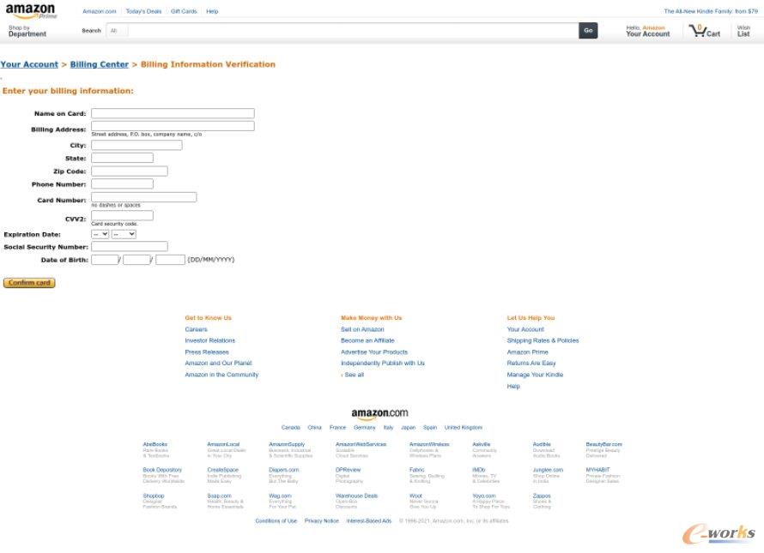The height and width of the screenshot is (553, 764).
Task: Open the AbeBooks footer link
Action: tap(155, 444)
